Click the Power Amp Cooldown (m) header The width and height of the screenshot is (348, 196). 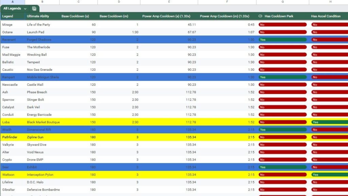coord(227,16)
